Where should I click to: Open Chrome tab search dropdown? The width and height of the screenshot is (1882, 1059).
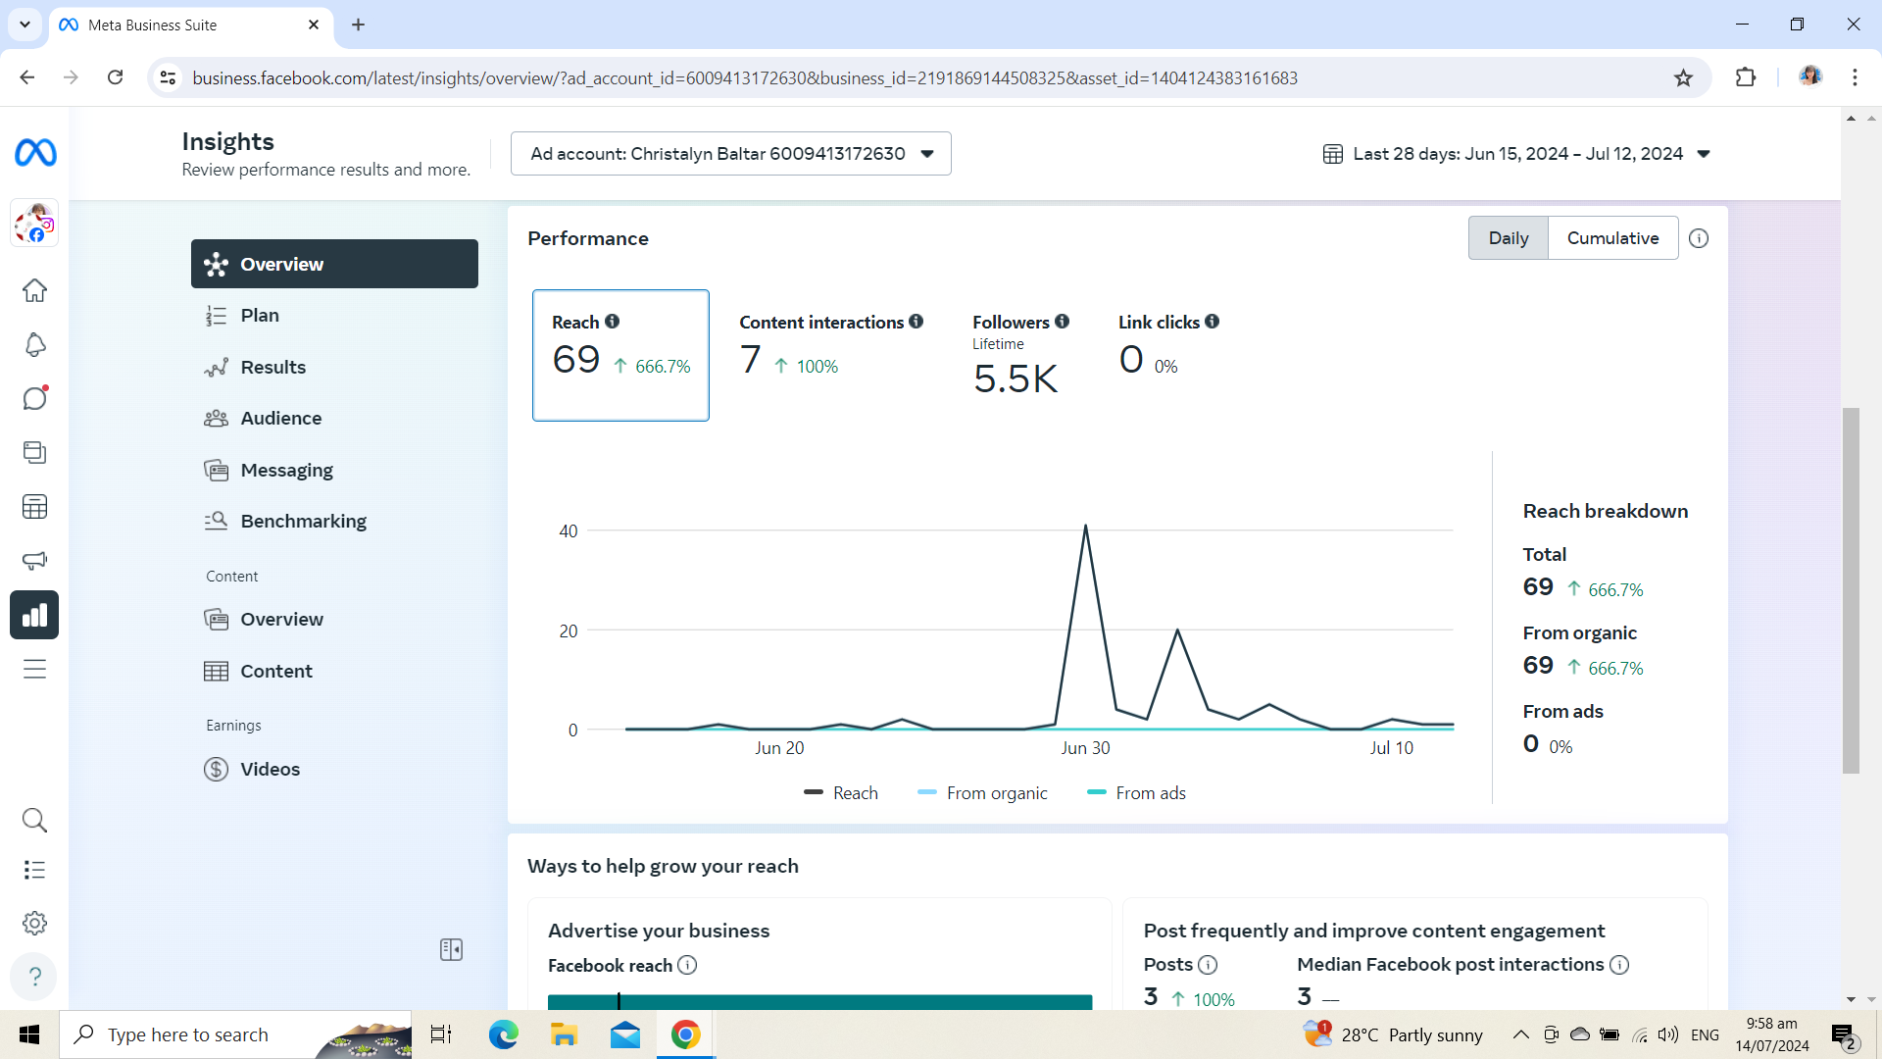(x=25, y=25)
